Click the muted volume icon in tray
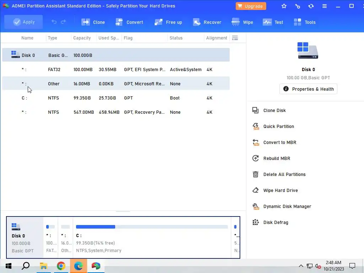This screenshot has height=273, width=364. [318, 266]
